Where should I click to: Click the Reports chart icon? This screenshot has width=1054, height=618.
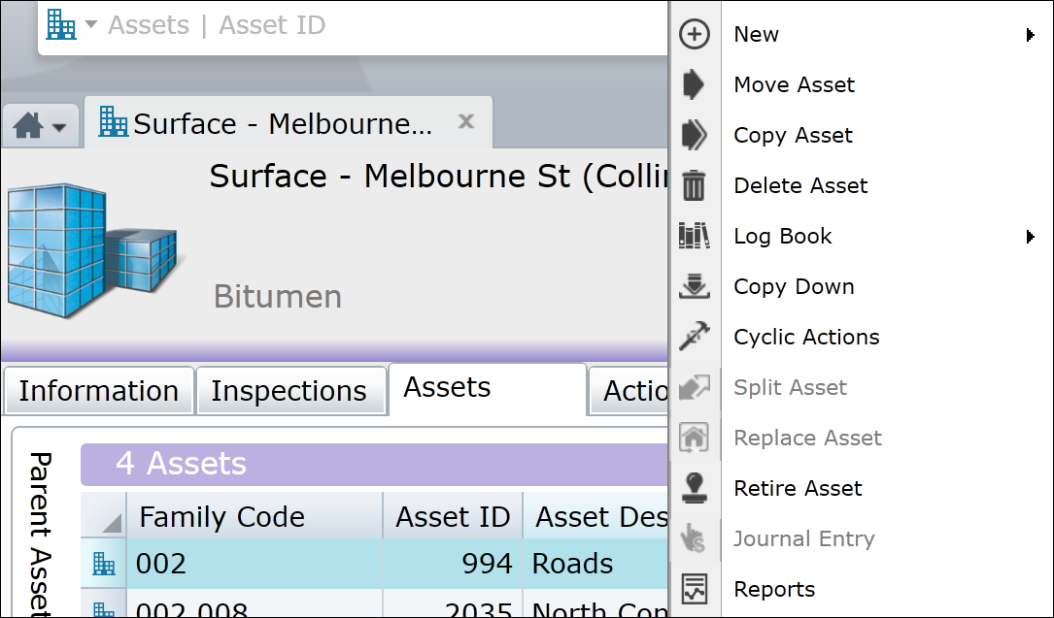[695, 589]
